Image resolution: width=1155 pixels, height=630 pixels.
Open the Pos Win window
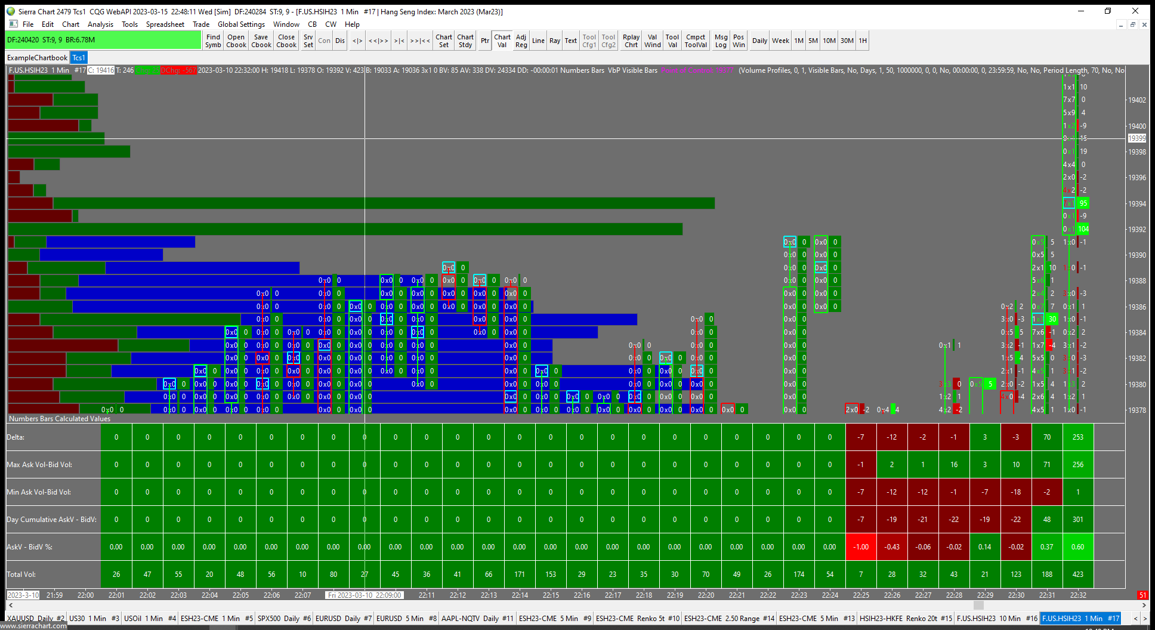point(739,41)
